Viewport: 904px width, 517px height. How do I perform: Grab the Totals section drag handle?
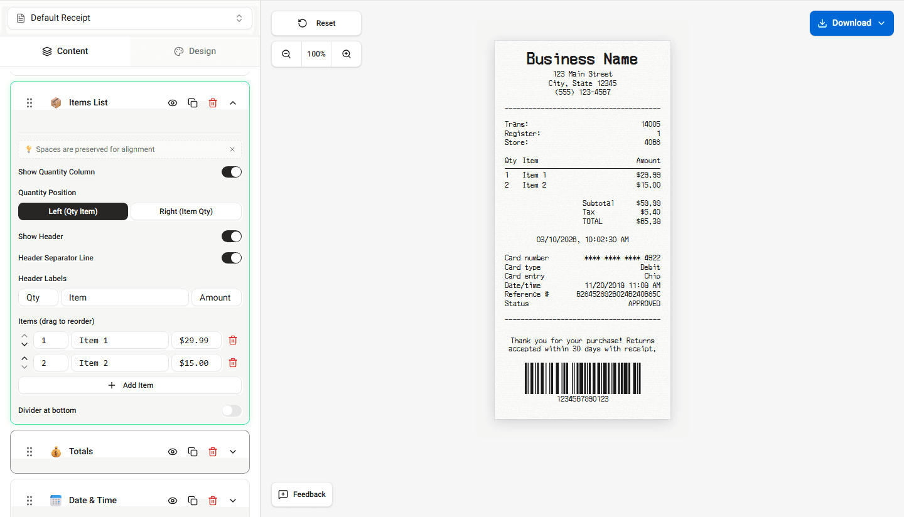pyautogui.click(x=30, y=451)
